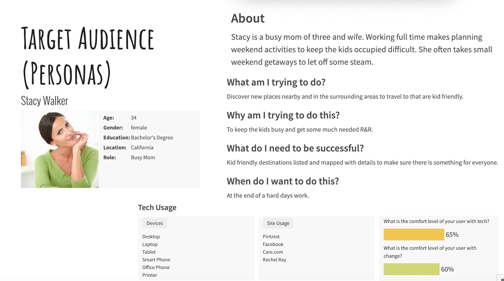Click the Facebook list item
The height and width of the screenshot is (281, 504).
[x=273, y=244]
